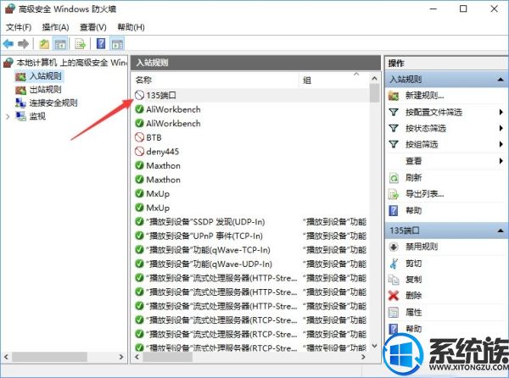
Task: Expand the 监视 tree node arrow
Action: click(x=8, y=116)
